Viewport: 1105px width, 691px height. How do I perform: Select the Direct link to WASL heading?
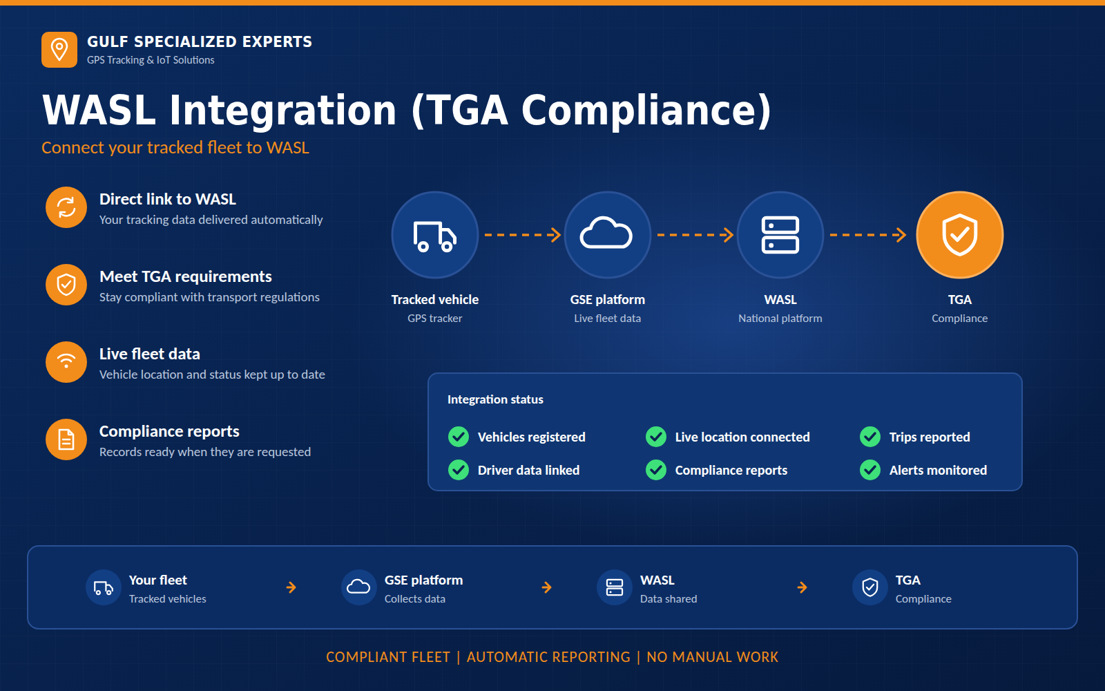coord(168,199)
